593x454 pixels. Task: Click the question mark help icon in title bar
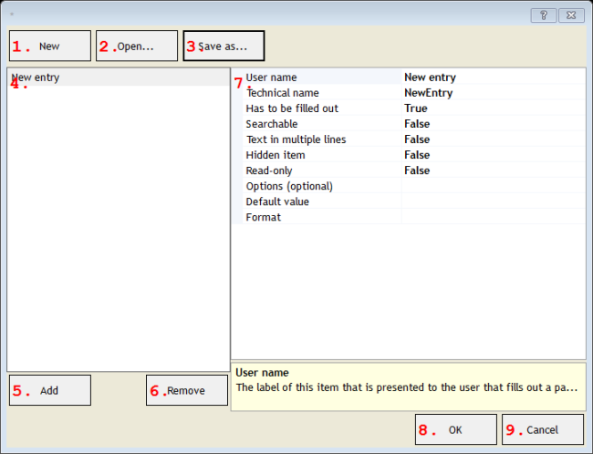tap(544, 15)
